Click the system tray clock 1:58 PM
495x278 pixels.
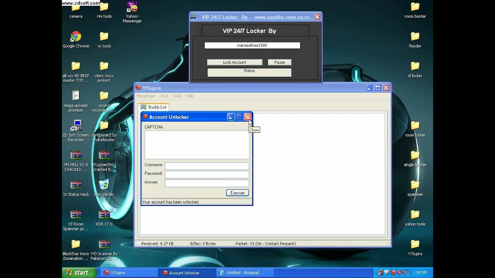(420, 273)
